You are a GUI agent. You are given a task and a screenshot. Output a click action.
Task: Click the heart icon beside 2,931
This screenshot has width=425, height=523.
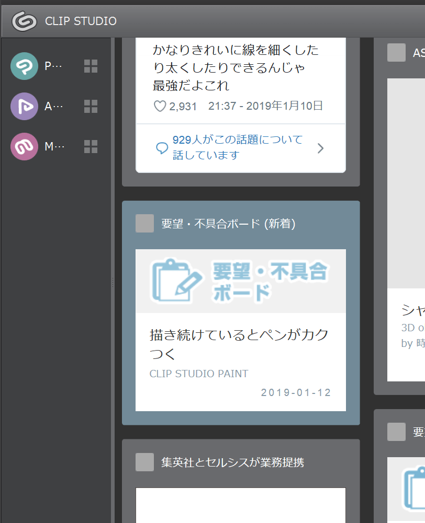[x=160, y=106]
